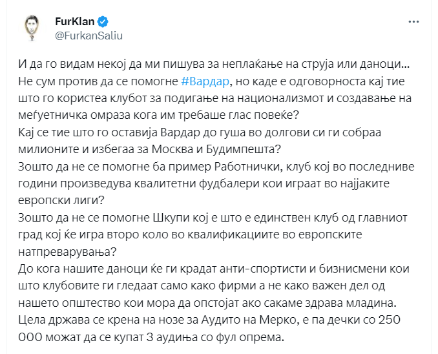This screenshot has height=354, width=438.
Task: Click the phrase европски лиги
Action: point(61,201)
